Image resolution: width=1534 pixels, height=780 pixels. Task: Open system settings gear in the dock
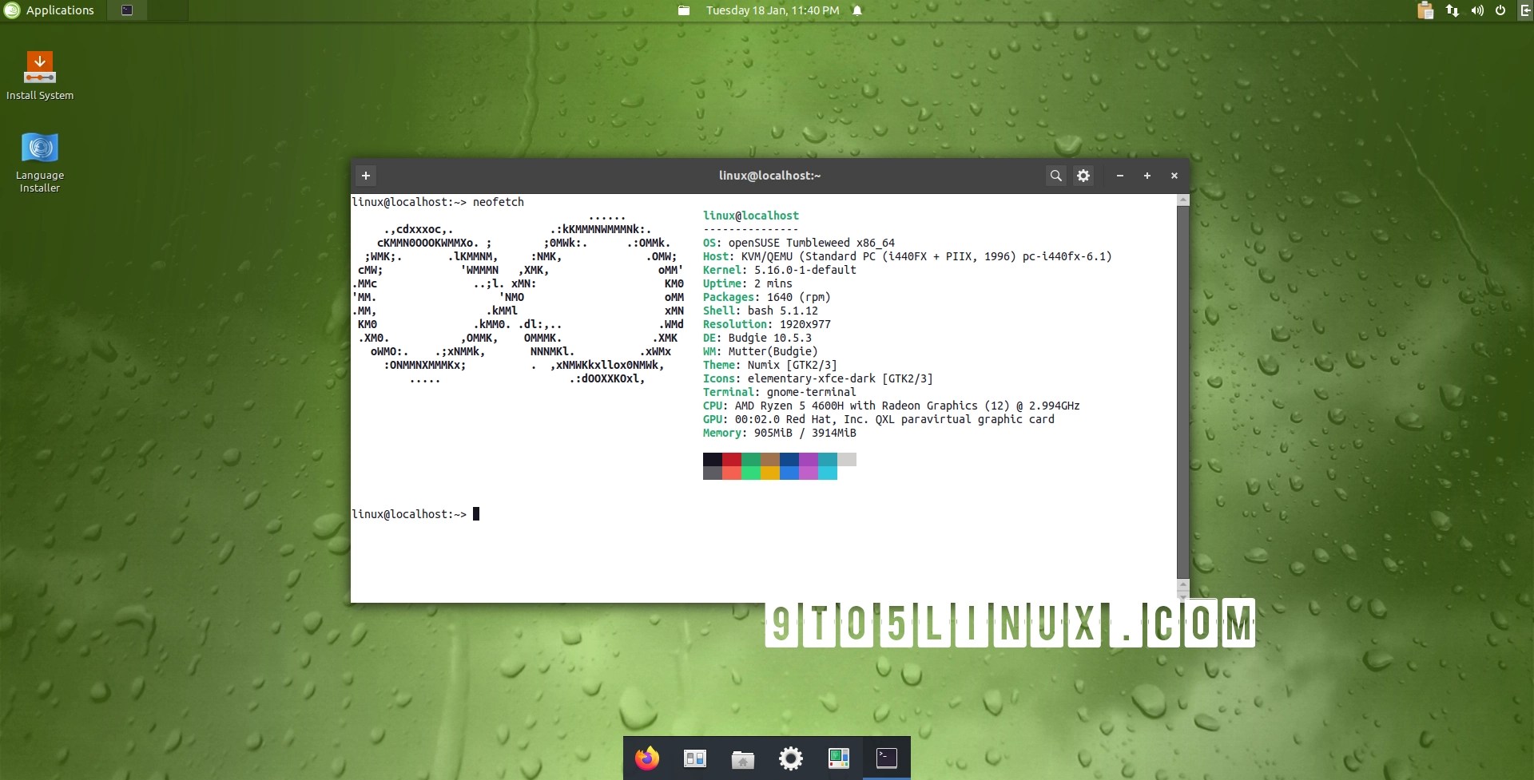click(x=791, y=758)
